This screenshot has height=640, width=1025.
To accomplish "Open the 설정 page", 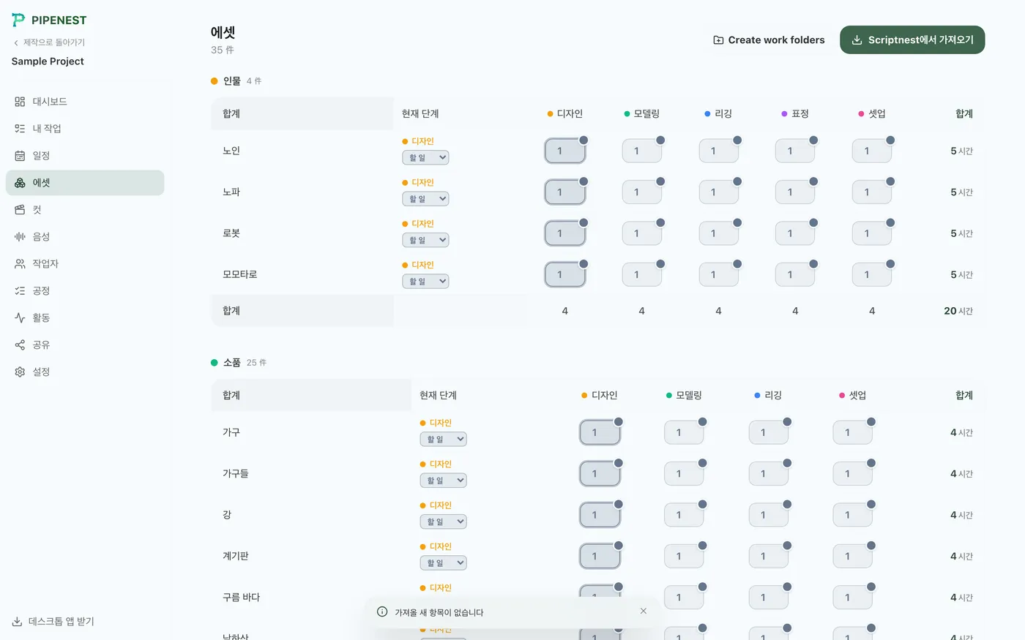I will tap(85, 372).
